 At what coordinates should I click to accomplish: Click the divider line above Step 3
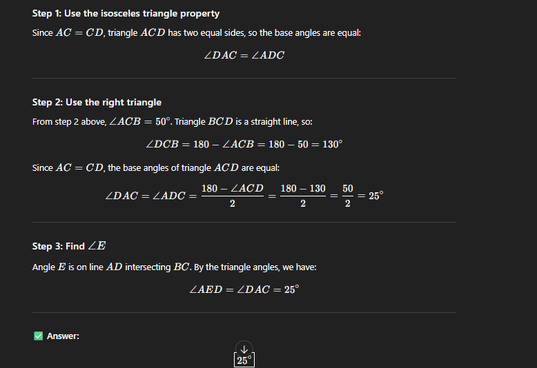pyautogui.click(x=244, y=223)
